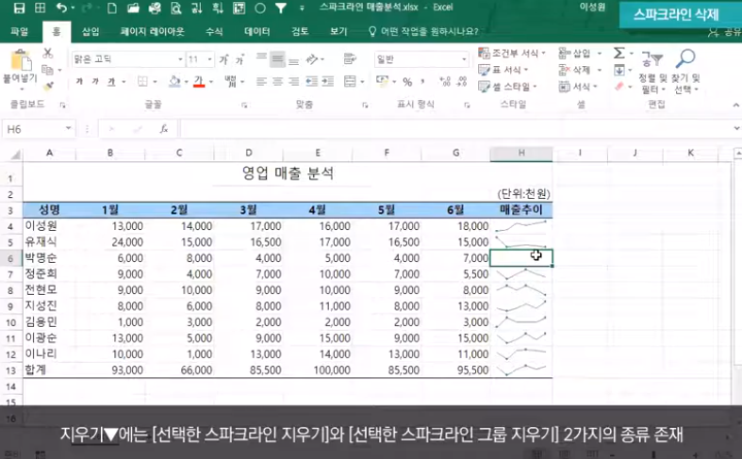Expand the formula bar chevron

(x=736, y=128)
